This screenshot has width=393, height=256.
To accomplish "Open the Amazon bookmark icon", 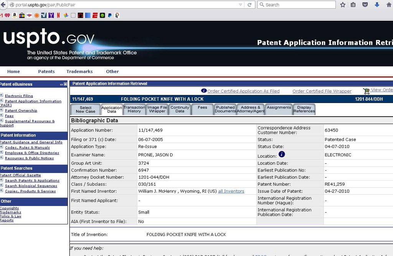I will pyautogui.click(x=15, y=15).
